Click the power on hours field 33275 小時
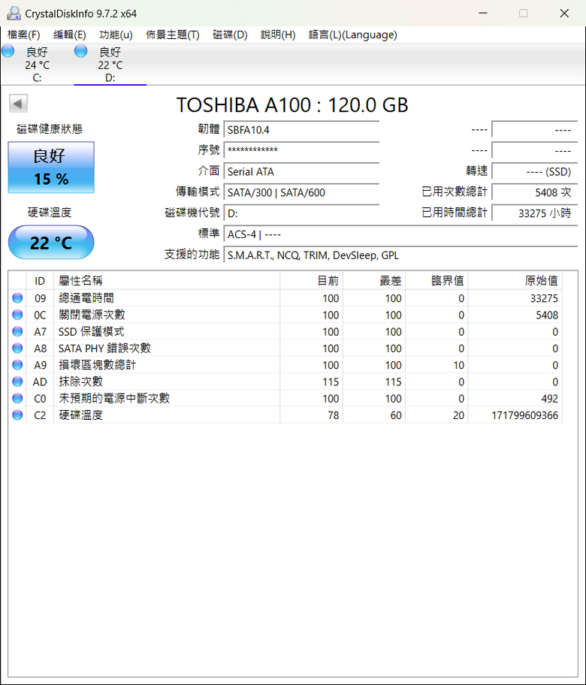The width and height of the screenshot is (586, 685). pyautogui.click(x=534, y=213)
